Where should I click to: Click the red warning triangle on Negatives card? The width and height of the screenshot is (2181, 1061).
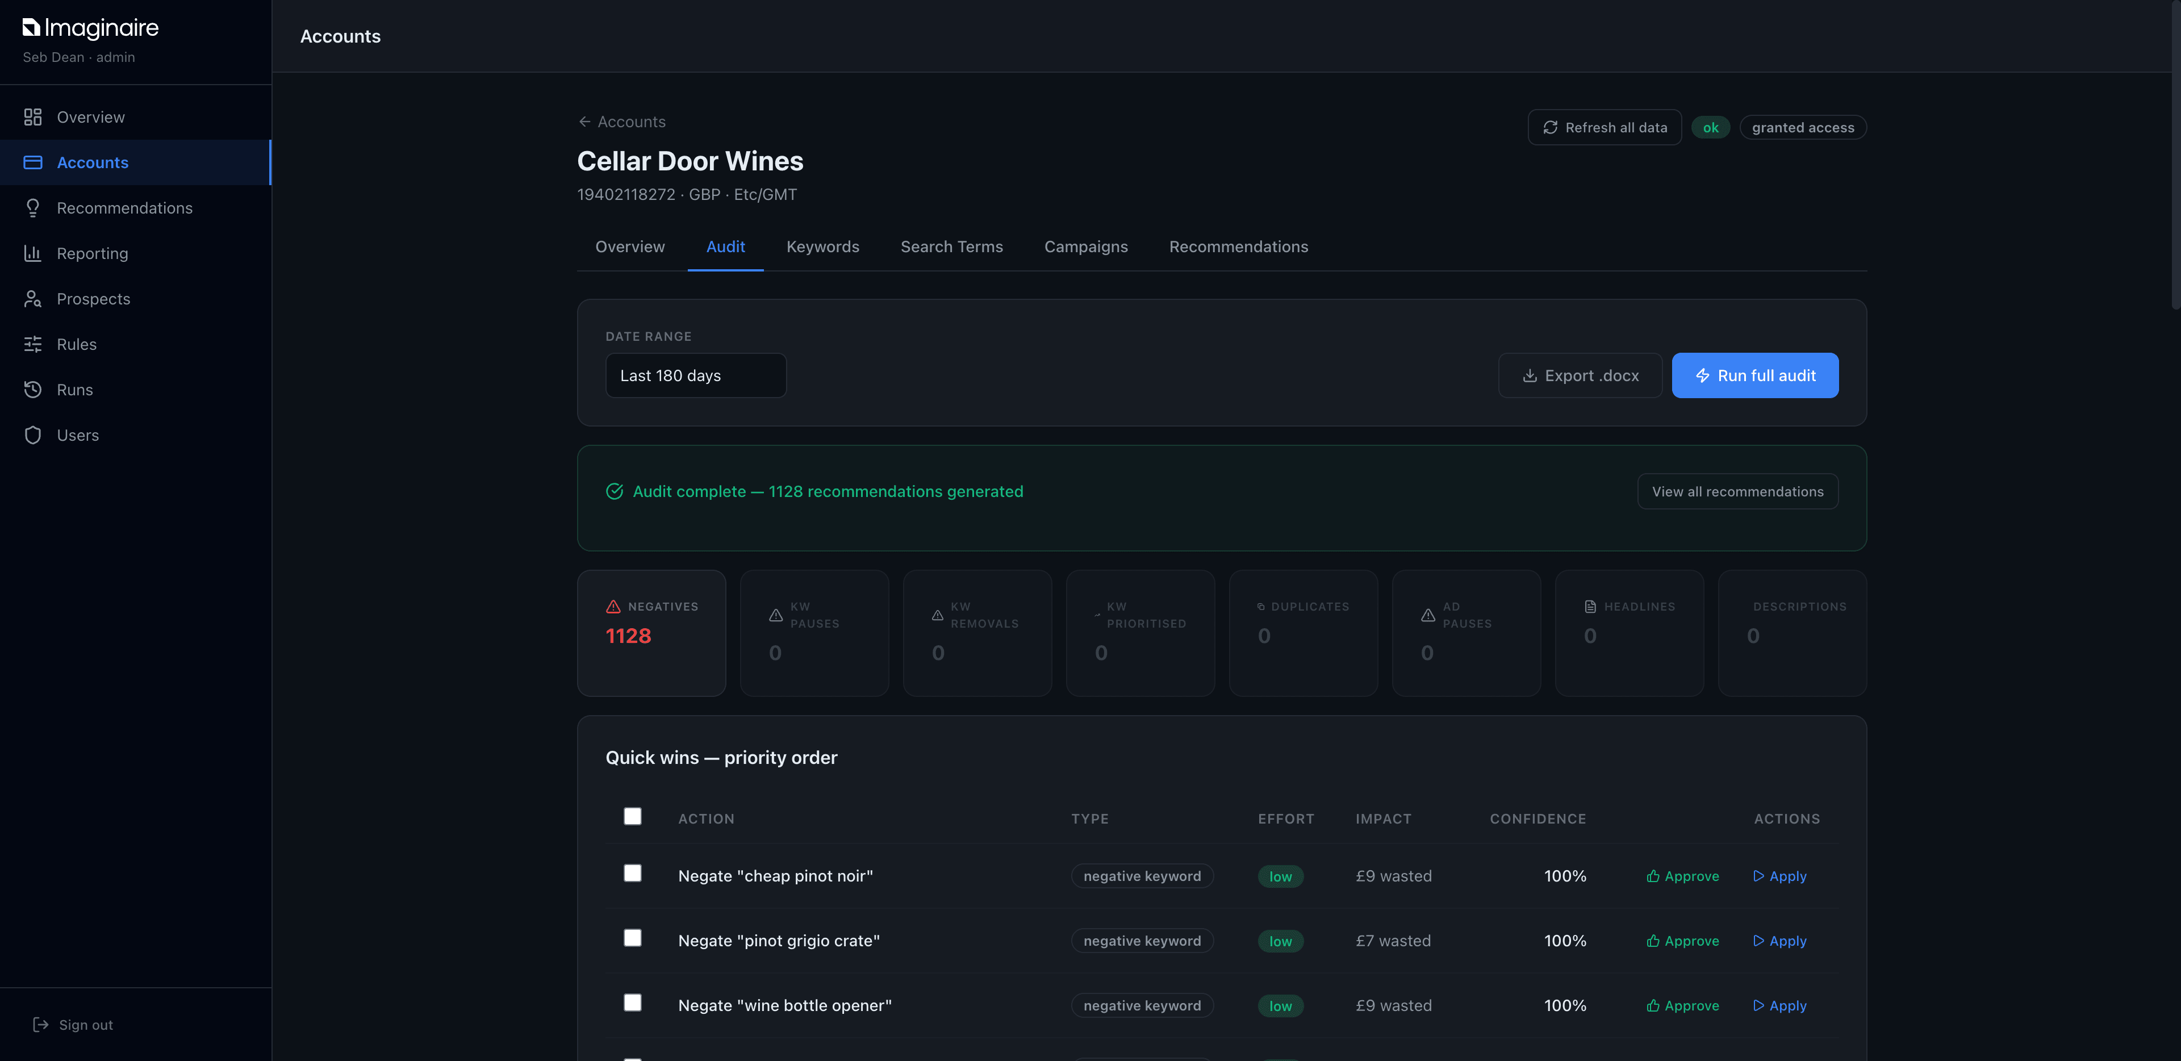(613, 607)
